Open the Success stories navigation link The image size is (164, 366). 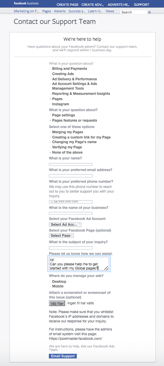77,11
